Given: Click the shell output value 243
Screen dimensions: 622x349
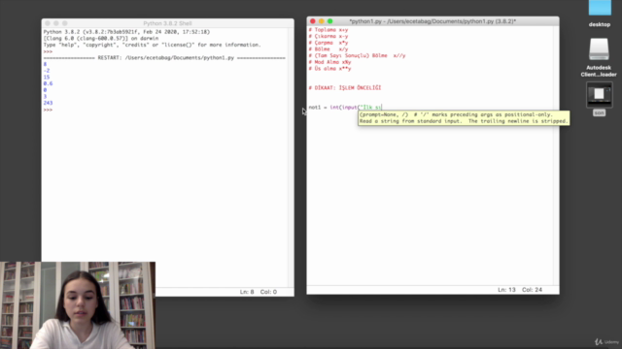Looking at the screenshot, I should (x=48, y=103).
